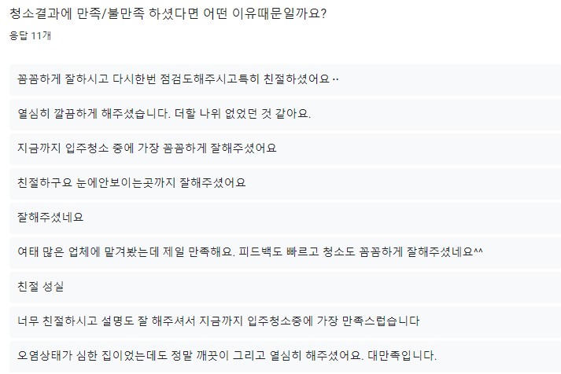Select the response 오염상태가 심한 집이었는데도
The width and height of the screenshot is (561, 374).
tap(285, 356)
